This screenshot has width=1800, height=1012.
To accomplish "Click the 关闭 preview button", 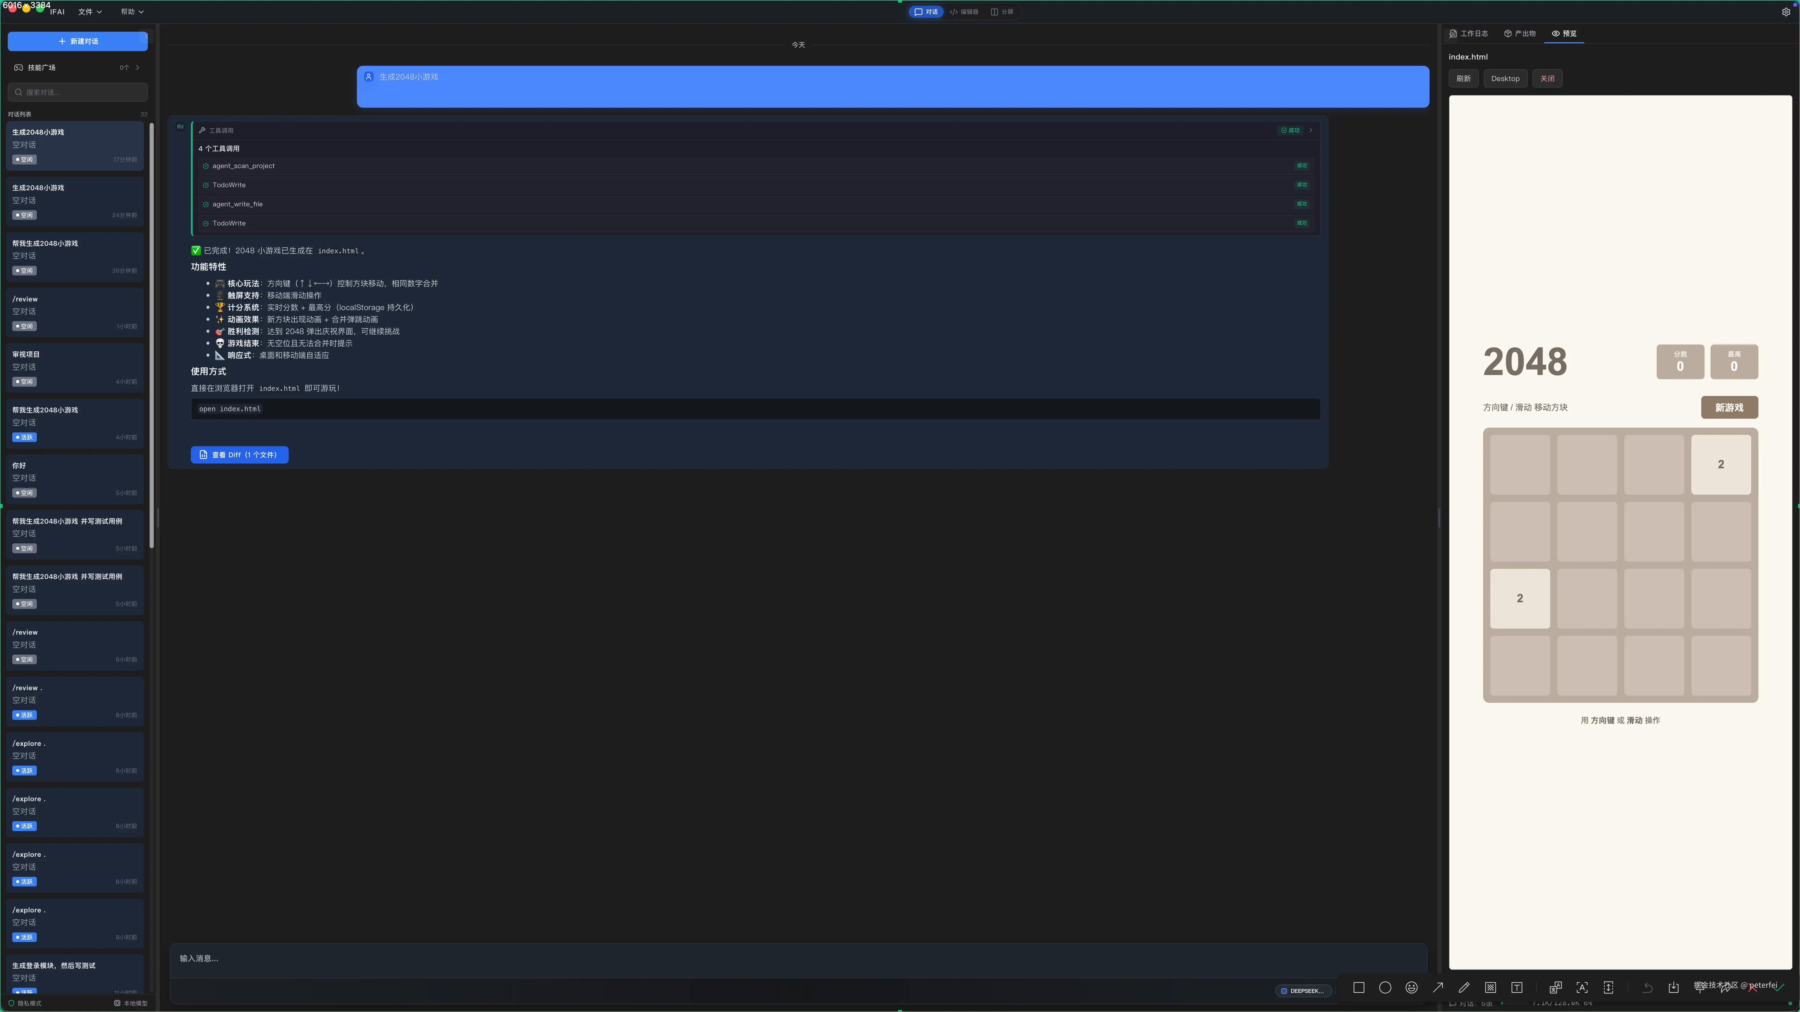I will coord(1547,78).
